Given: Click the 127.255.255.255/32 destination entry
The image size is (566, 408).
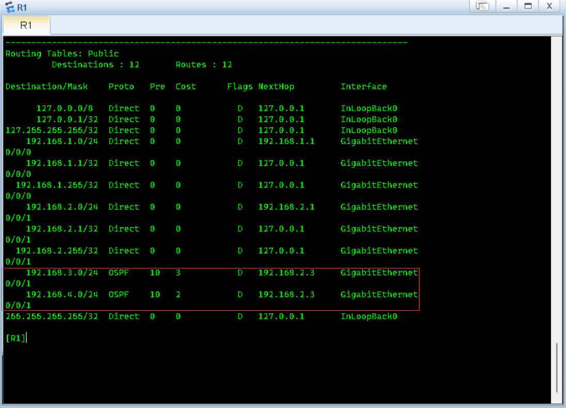Looking at the screenshot, I should pyautogui.click(x=52, y=130).
